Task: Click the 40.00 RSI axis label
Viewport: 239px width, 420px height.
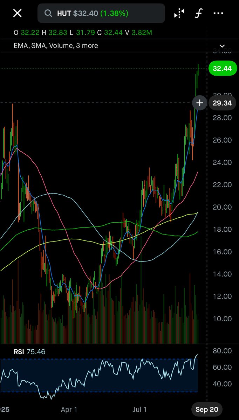Action: (222, 384)
